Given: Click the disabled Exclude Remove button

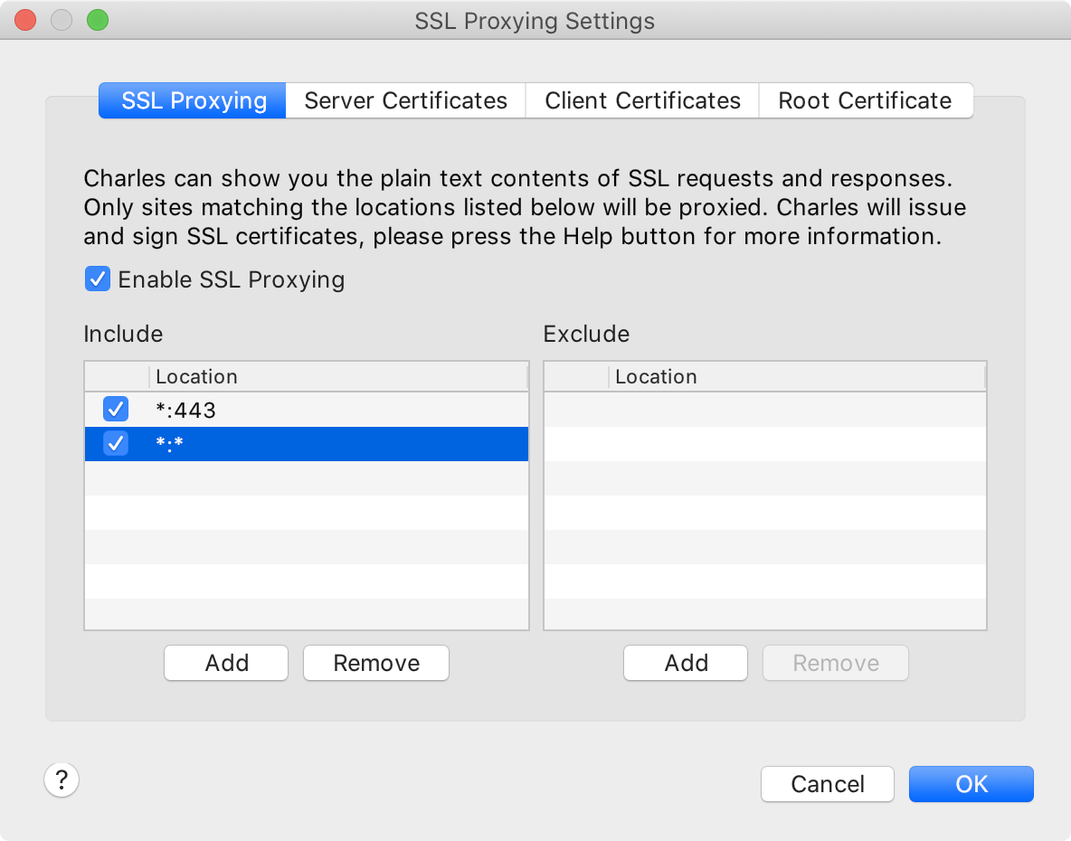Looking at the screenshot, I should click(x=836, y=663).
